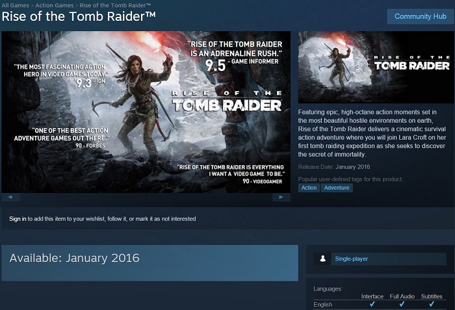Image resolution: width=455 pixels, height=310 pixels.
Task: Open the Community Hub
Action: (421, 16)
